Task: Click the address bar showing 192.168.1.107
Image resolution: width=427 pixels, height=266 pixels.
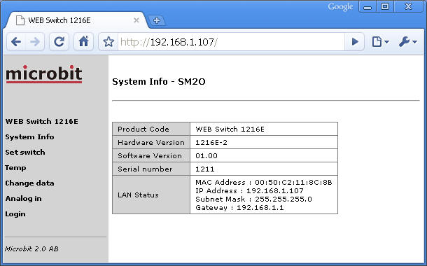Action: pyautogui.click(x=231, y=42)
